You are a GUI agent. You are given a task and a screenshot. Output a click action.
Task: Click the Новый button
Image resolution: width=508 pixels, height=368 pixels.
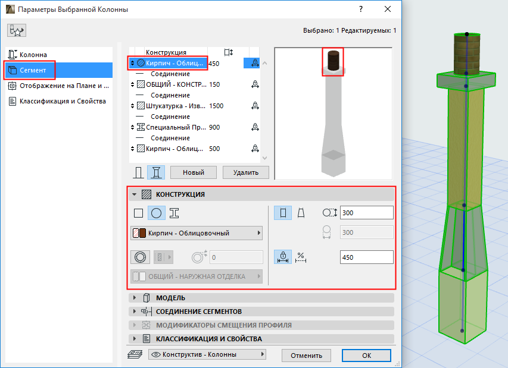click(193, 172)
